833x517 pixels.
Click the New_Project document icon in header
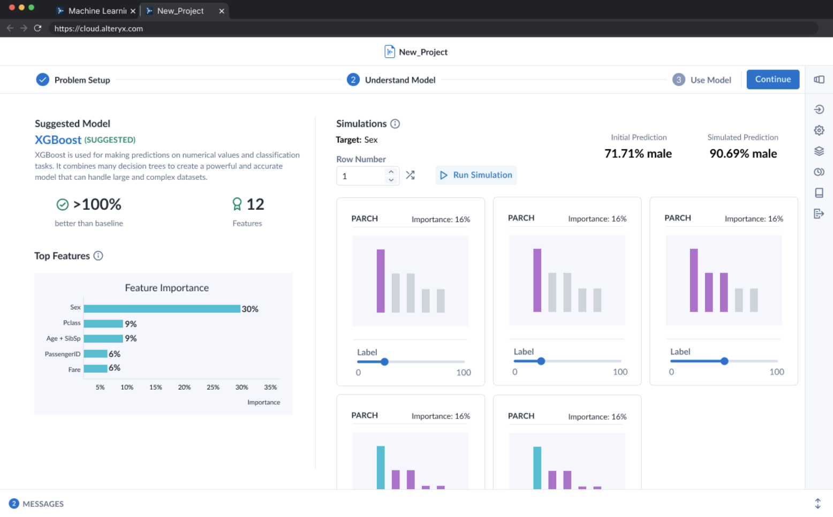(390, 52)
